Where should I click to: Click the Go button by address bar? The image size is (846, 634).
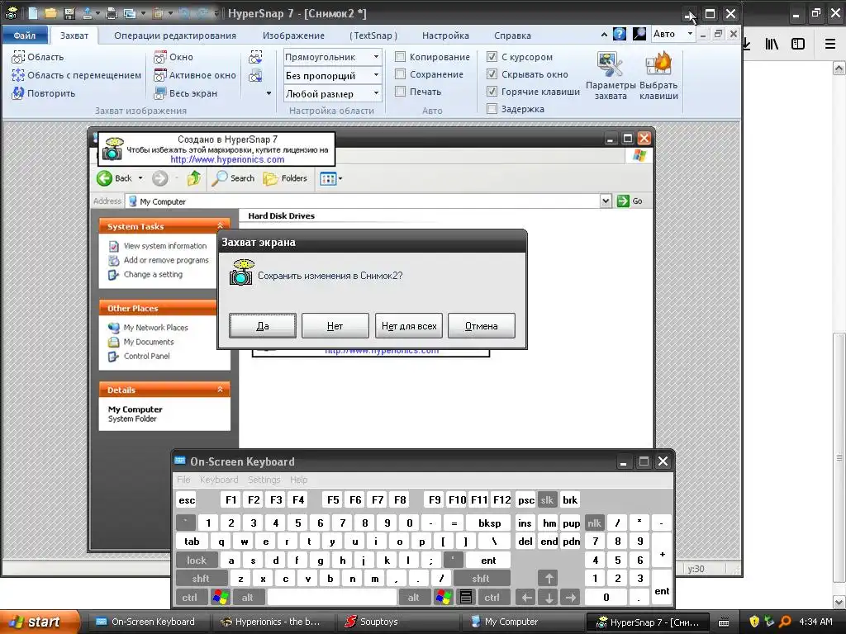[630, 201]
